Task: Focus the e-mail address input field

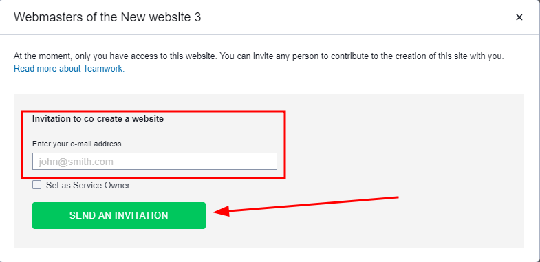Action: click(155, 162)
